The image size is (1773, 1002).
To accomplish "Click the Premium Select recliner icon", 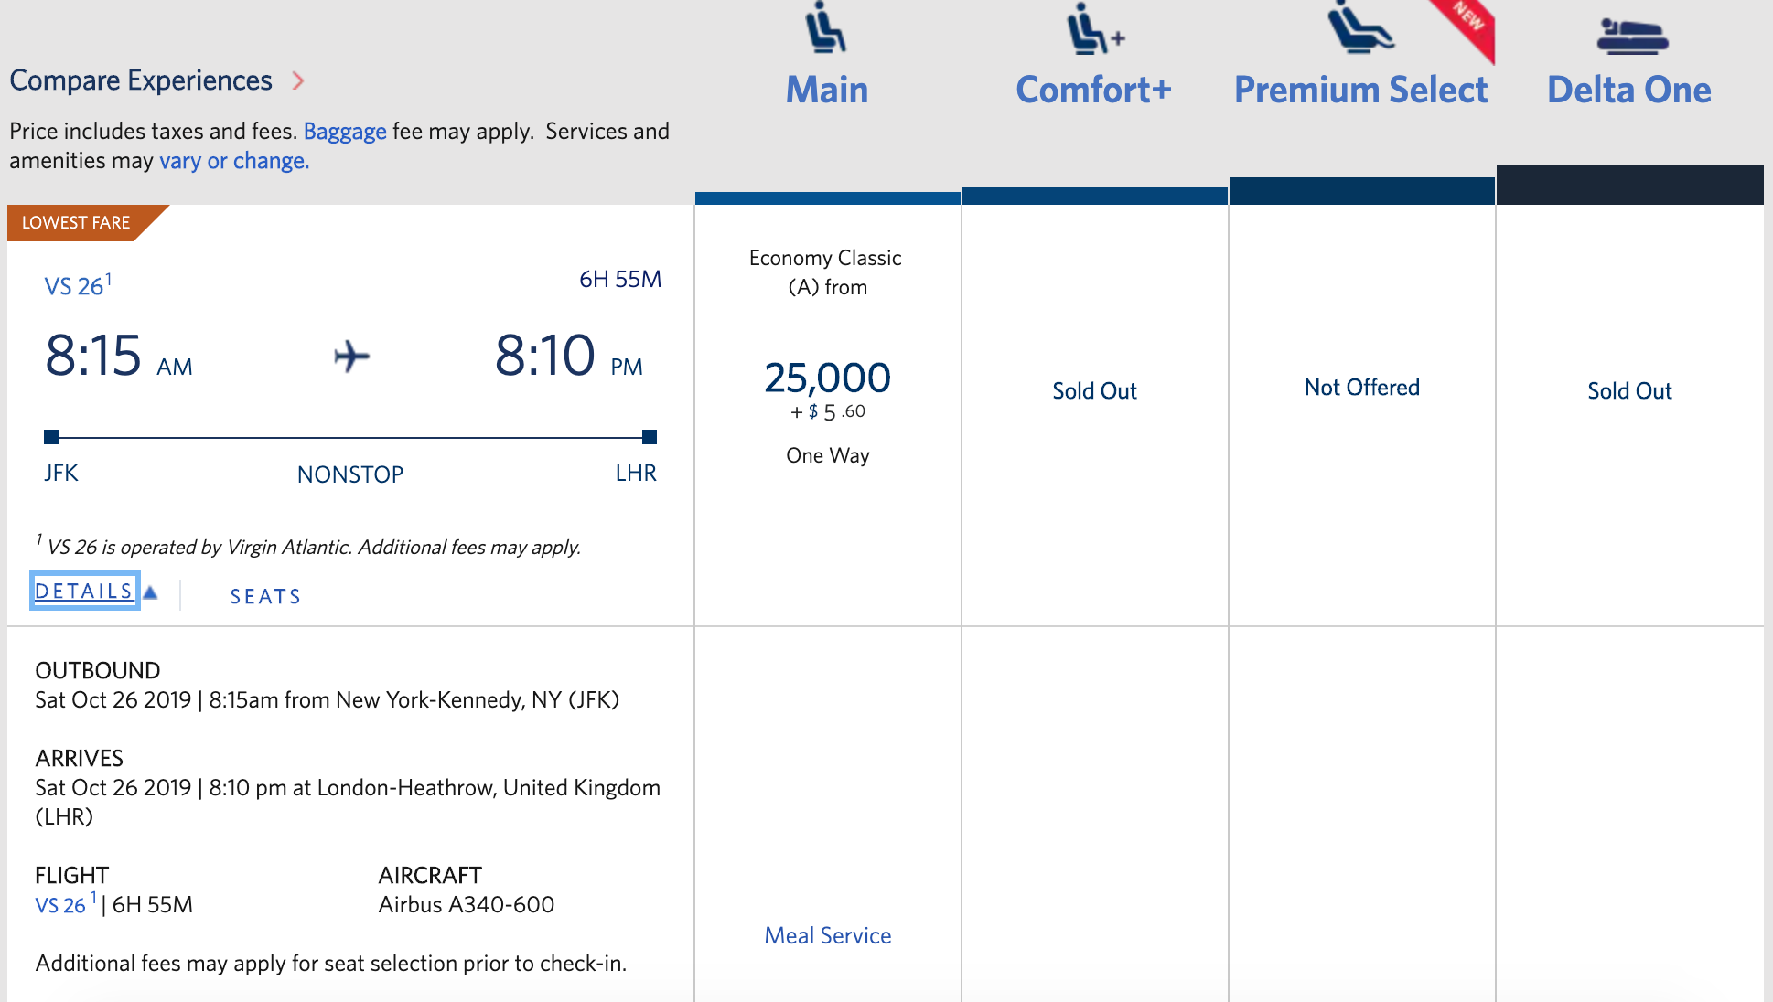I will click(x=1359, y=27).
